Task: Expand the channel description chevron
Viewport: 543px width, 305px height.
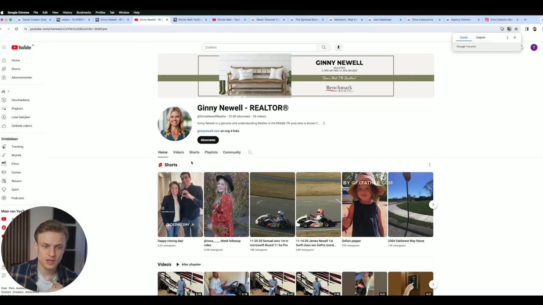Action: click(x=324, y=123)
